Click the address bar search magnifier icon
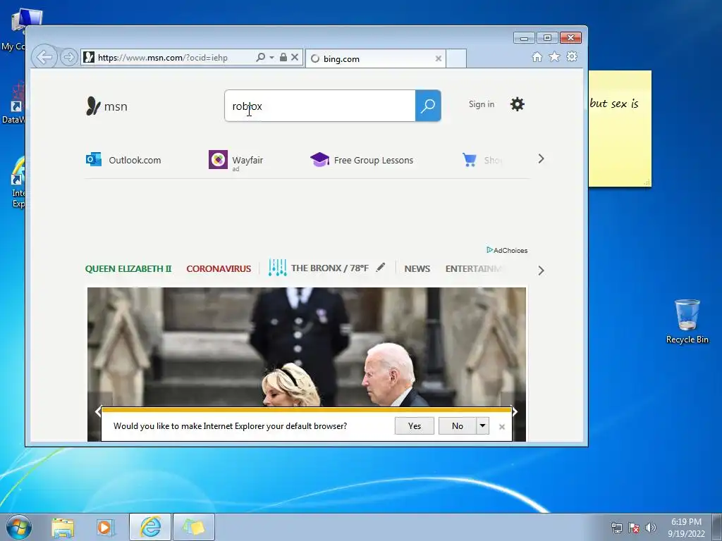The width and height of the screenshot is (722, 541). click(x=261, y=57)
